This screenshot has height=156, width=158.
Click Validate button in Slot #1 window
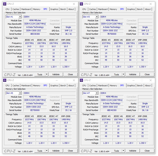click(x=56, y=74)
